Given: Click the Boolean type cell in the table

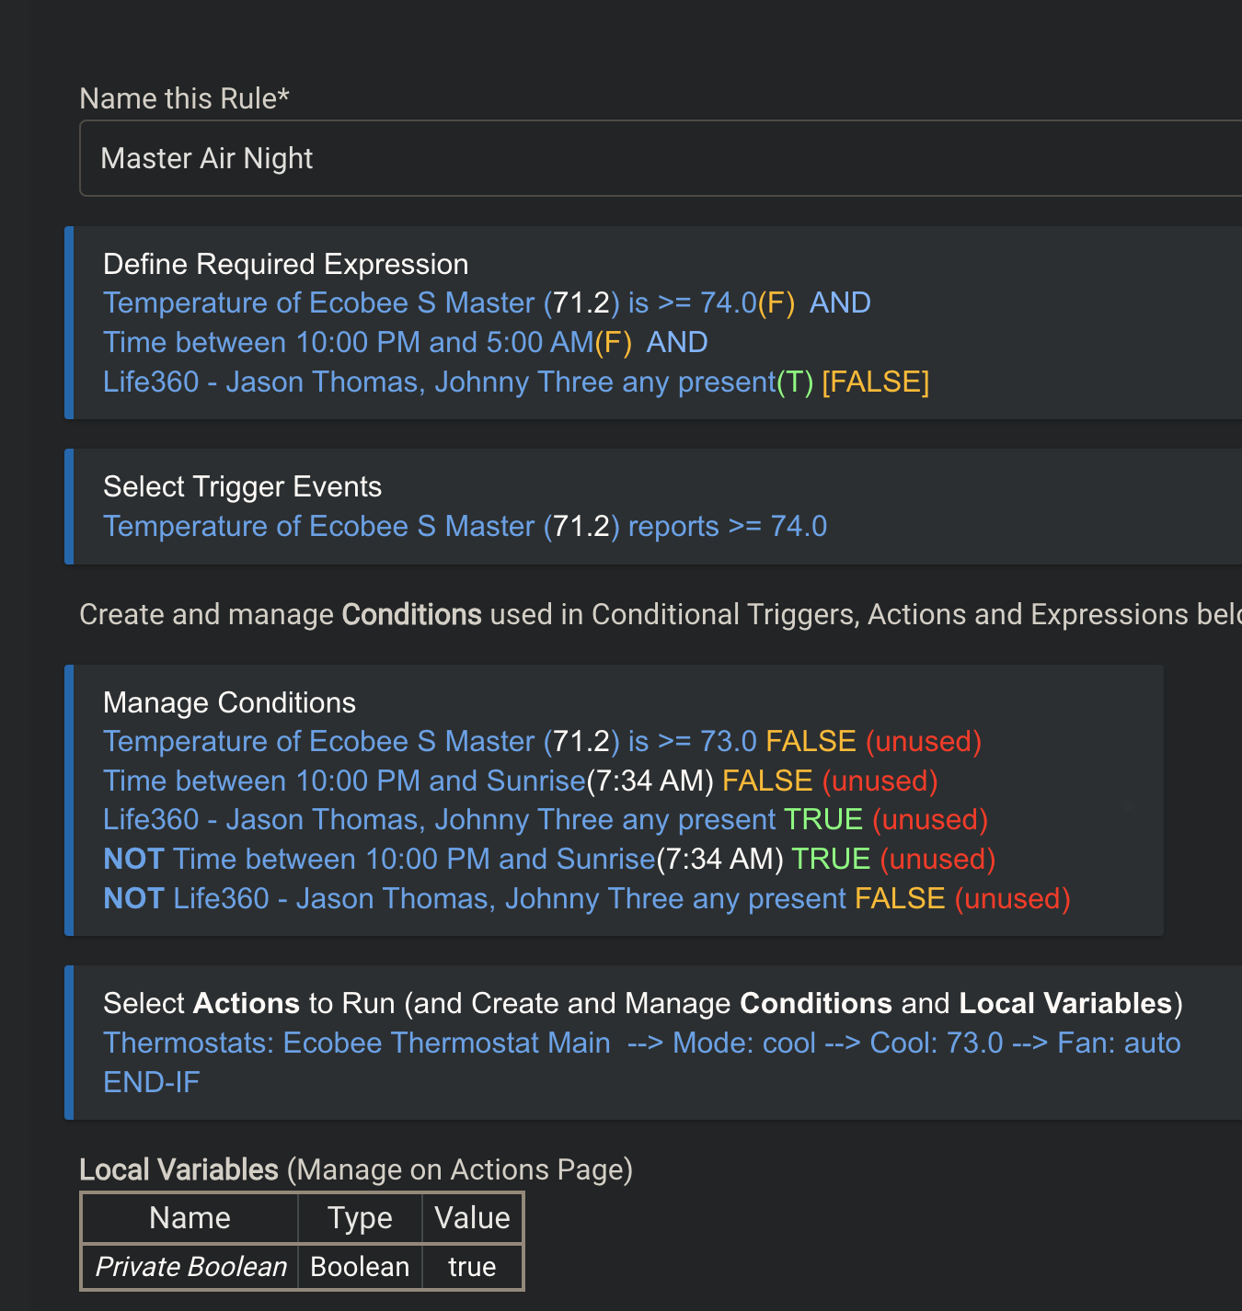Looking at the screenshot, I should (x=359, y=1267).
